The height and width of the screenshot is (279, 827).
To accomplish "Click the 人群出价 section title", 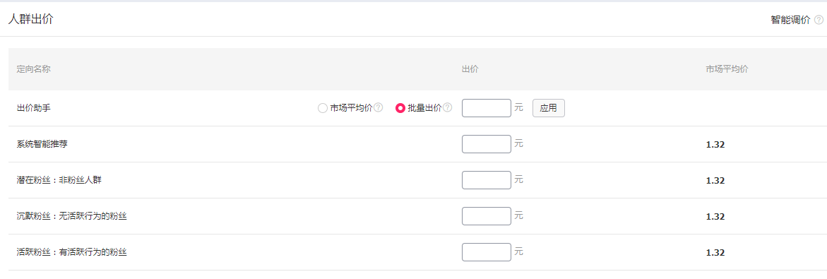I will [x=30, y=19].
